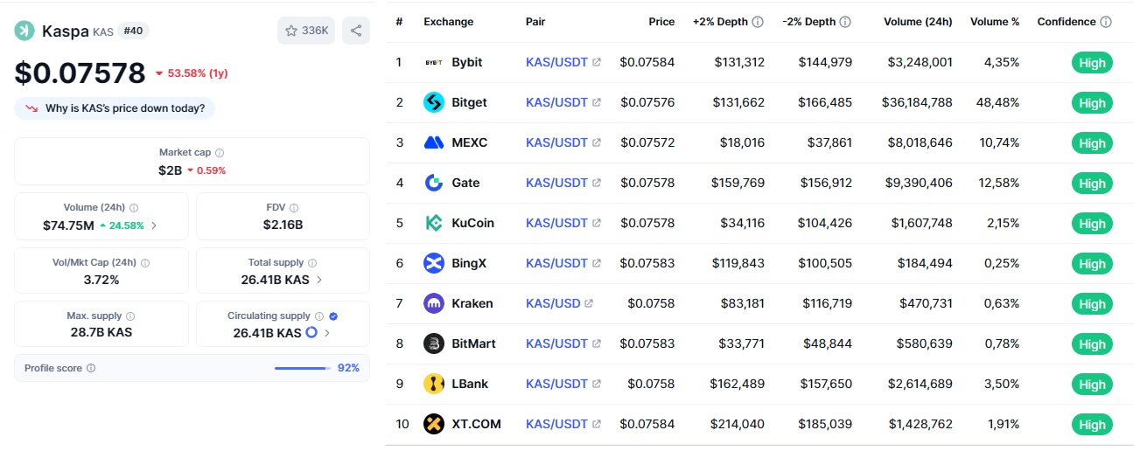This screenshot has width=1140, height=451.
Task: Click the Kraken exchange logo
Action: [x=434, y=304]
